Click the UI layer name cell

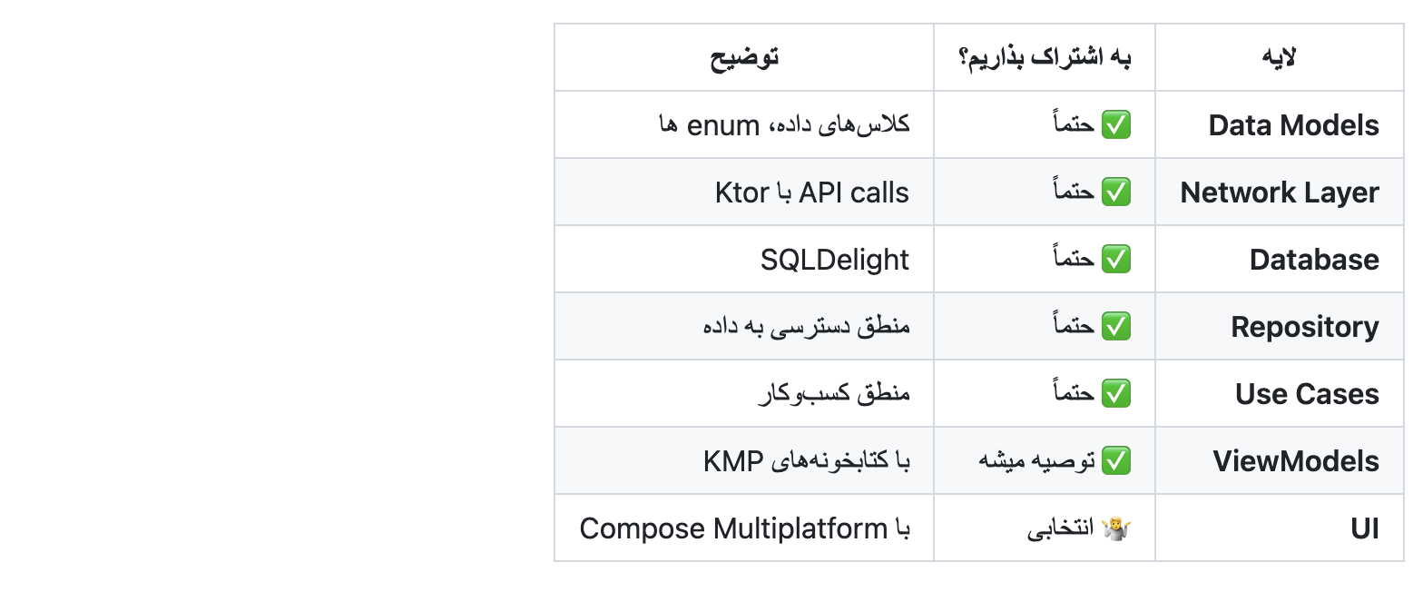click(x=1364, y=528)
